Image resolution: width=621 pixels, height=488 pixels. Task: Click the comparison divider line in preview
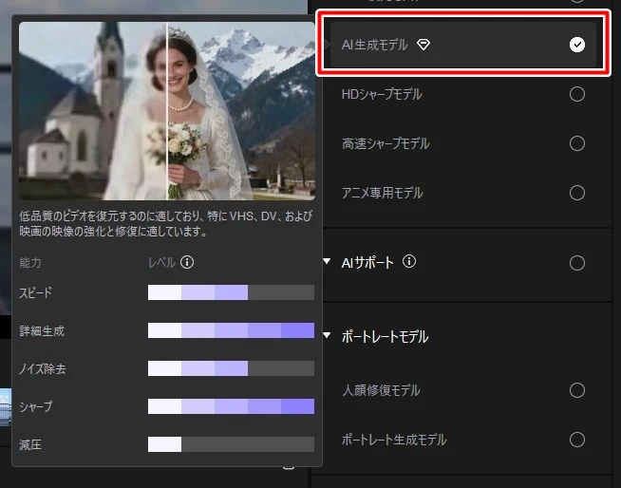click(167, 111)
